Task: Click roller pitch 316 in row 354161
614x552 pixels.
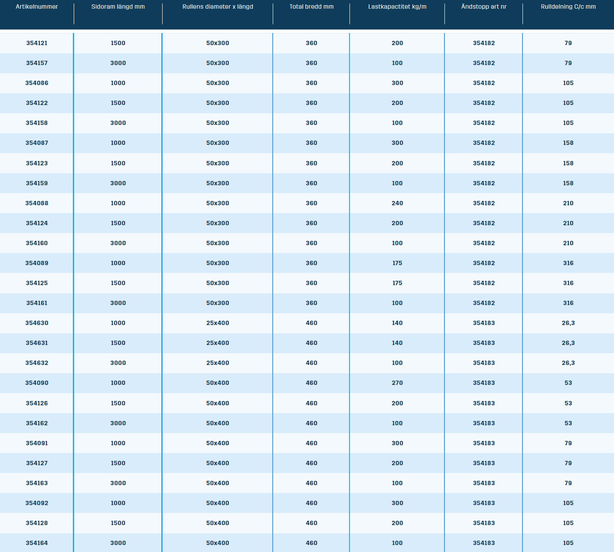Action: point(568,303)
